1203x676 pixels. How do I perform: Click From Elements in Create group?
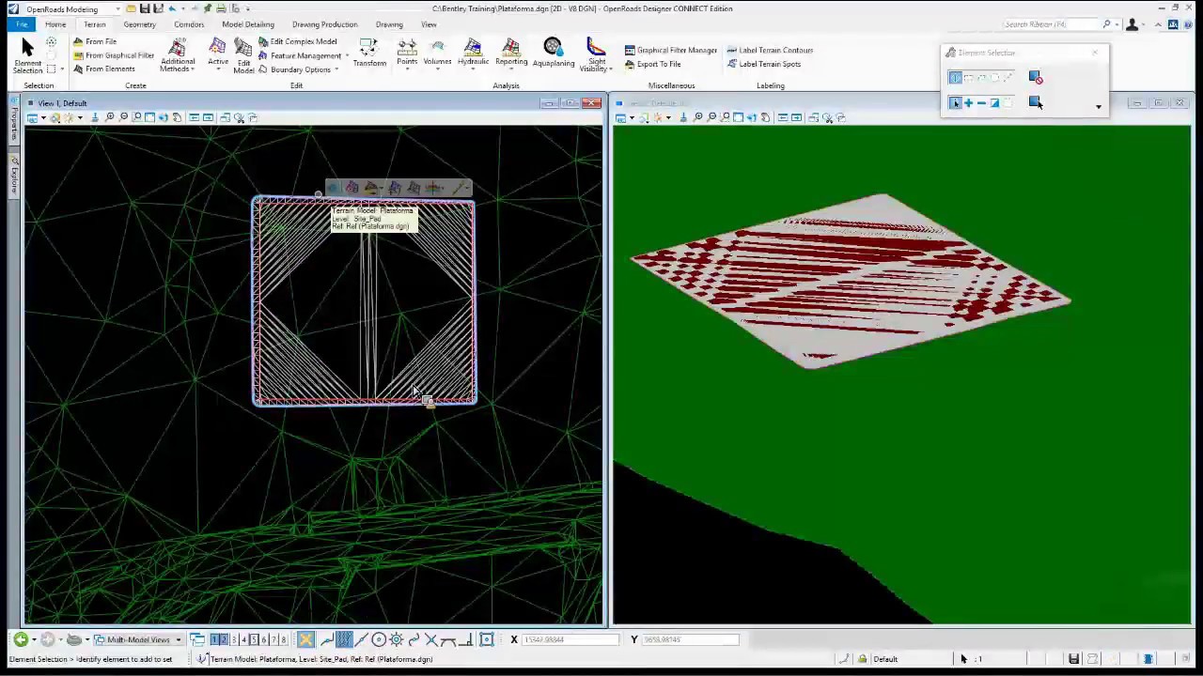[103, 69]
